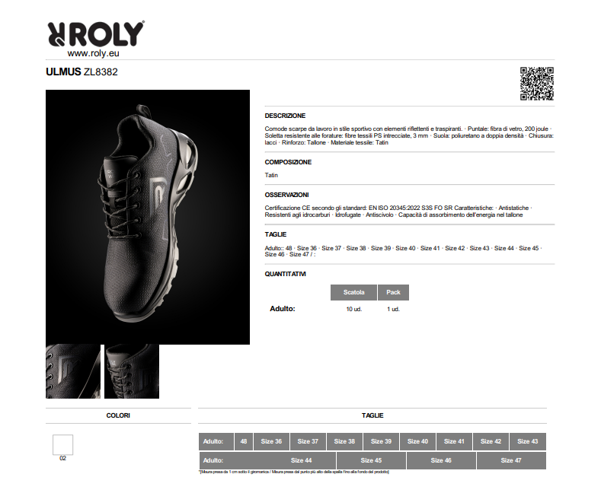The image size is (601, 477).
Task: Click the ROLY logo at top
Action: (96, 34)
